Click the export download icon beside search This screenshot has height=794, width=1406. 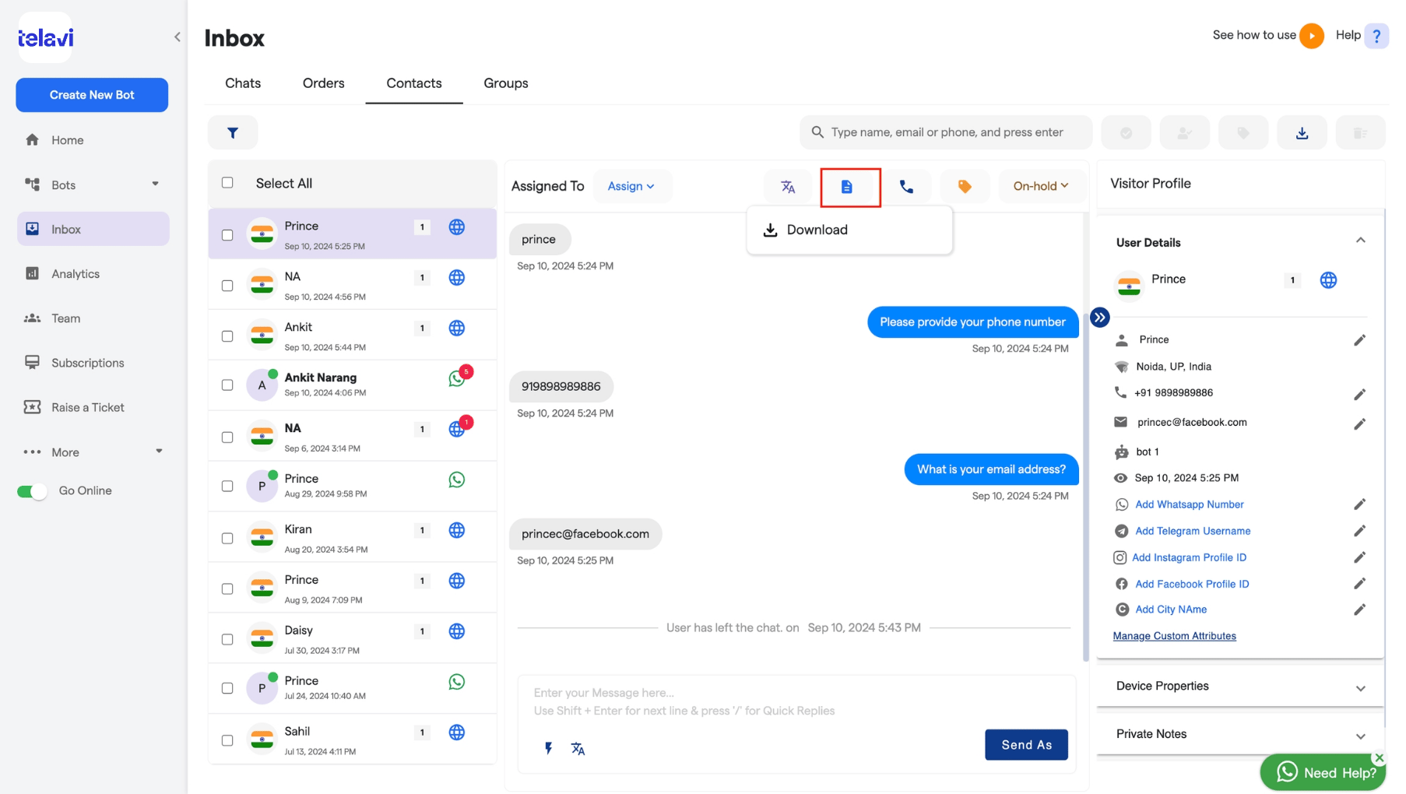(x=1302, y=133)
